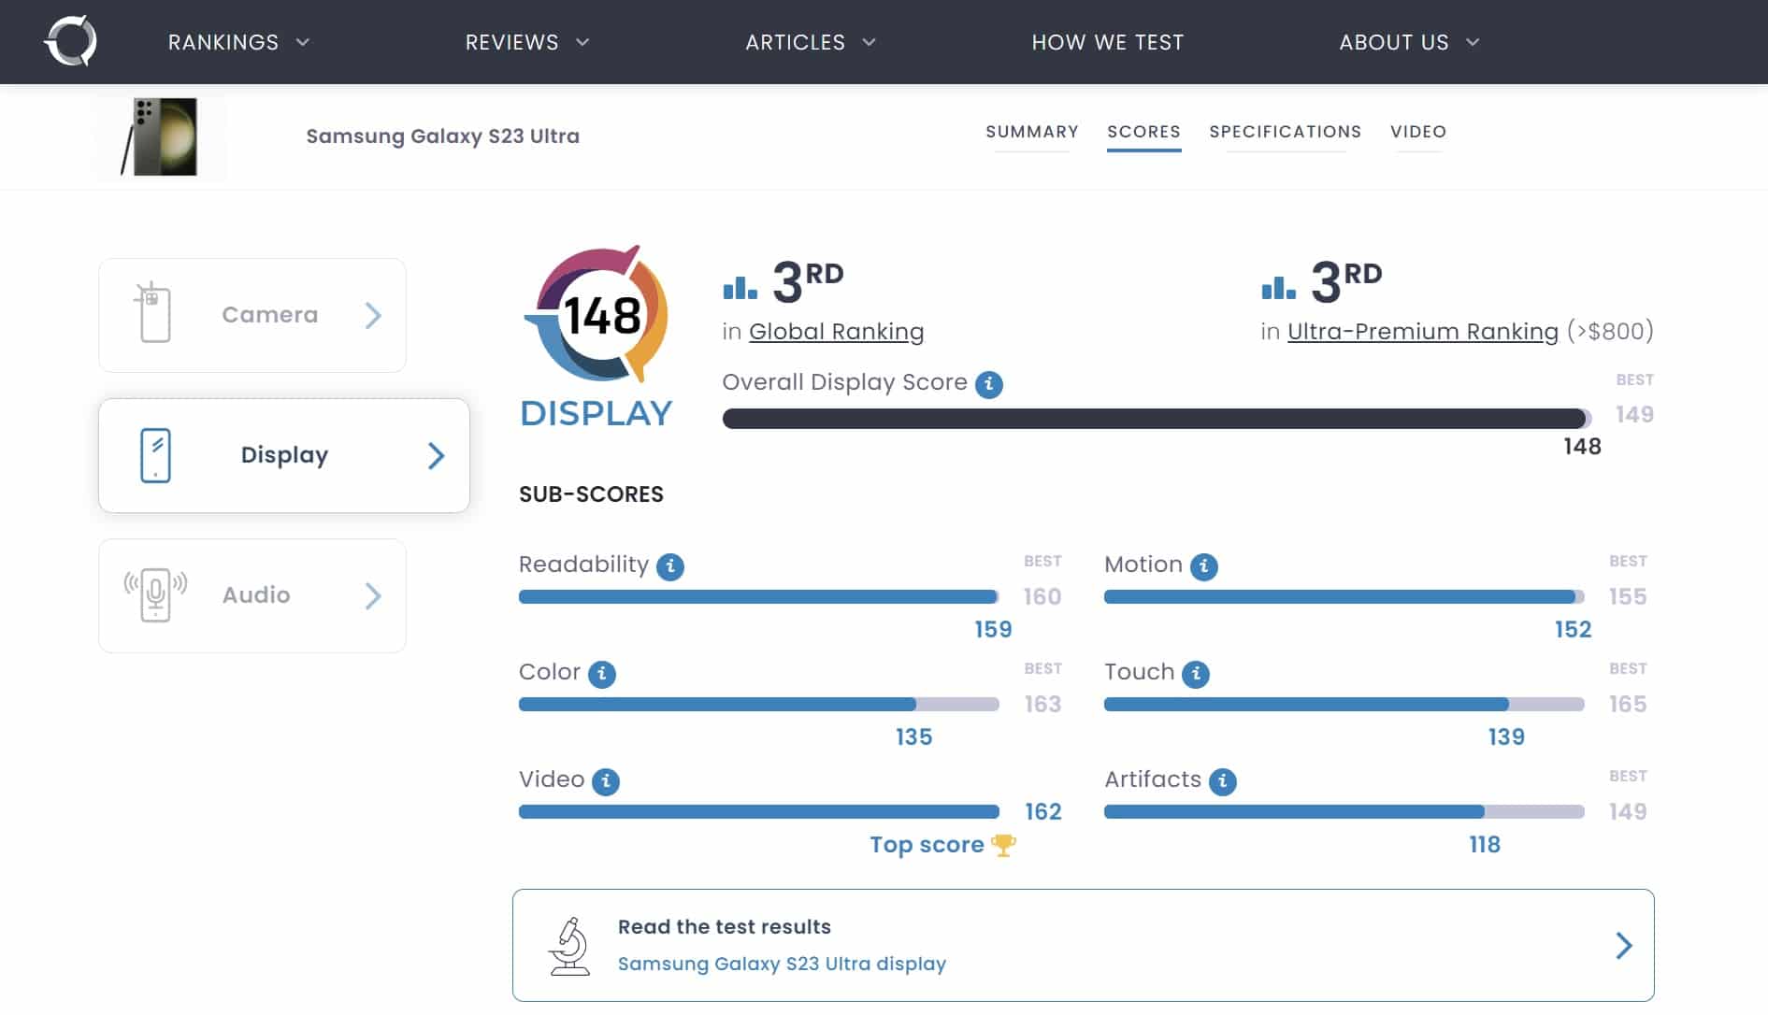Switch to the Summary tab

pyautogui.click(x=1032, y=132)
